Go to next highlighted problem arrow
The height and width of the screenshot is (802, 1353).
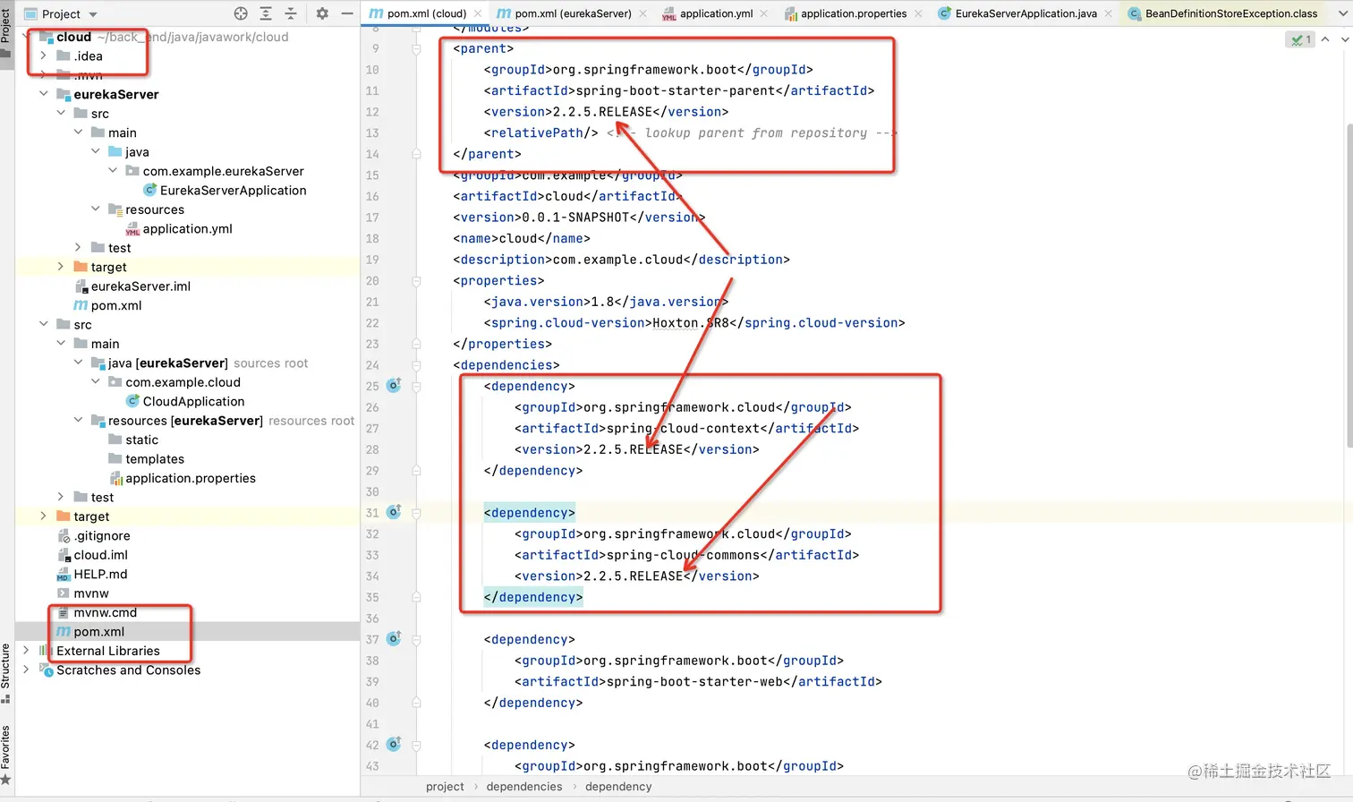coord(1344,39)
